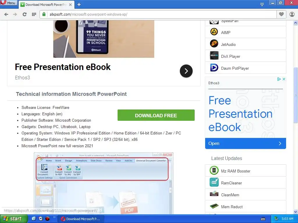Image resolution: width=298 pixels, height=223 pixels.
Task: Click the AdChoices triangle icon on sidebar ad
Action: click(279, 79)
